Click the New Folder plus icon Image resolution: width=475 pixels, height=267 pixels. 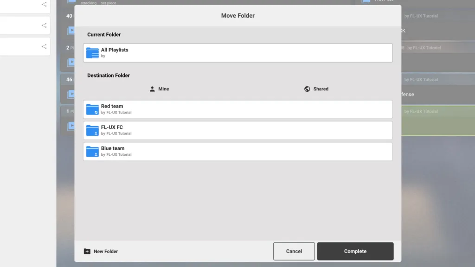[87, 251]
